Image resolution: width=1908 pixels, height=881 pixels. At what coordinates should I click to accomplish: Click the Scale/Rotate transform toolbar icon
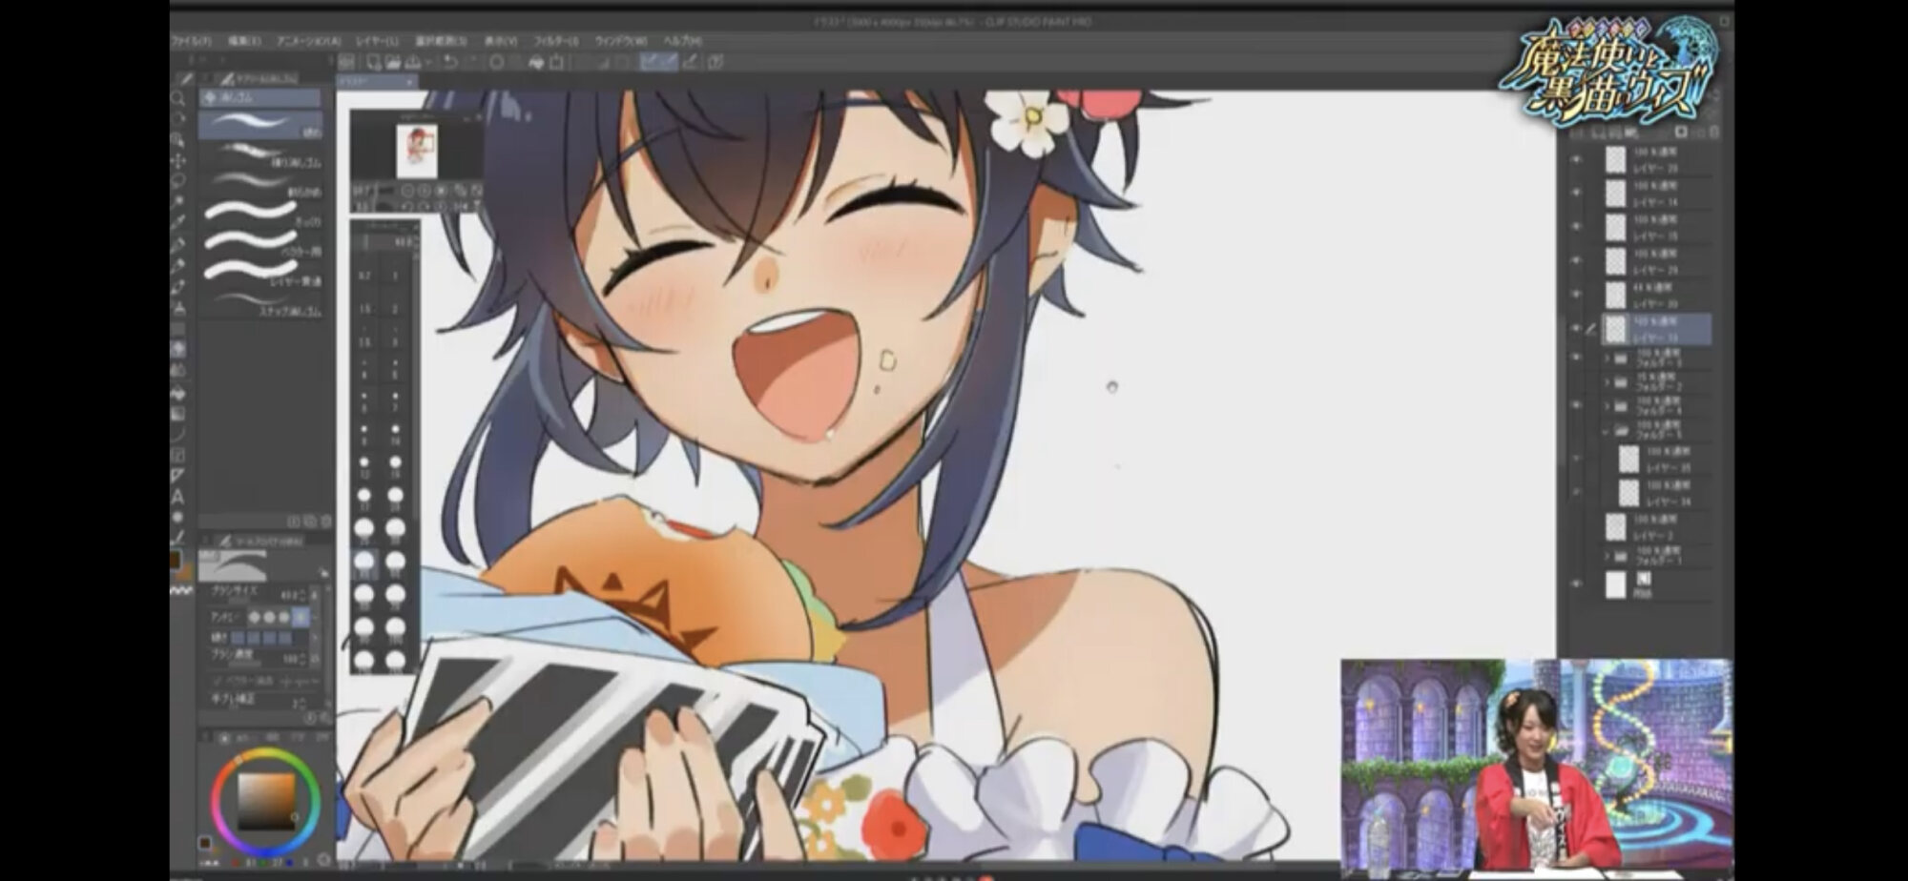pos(557,62)
